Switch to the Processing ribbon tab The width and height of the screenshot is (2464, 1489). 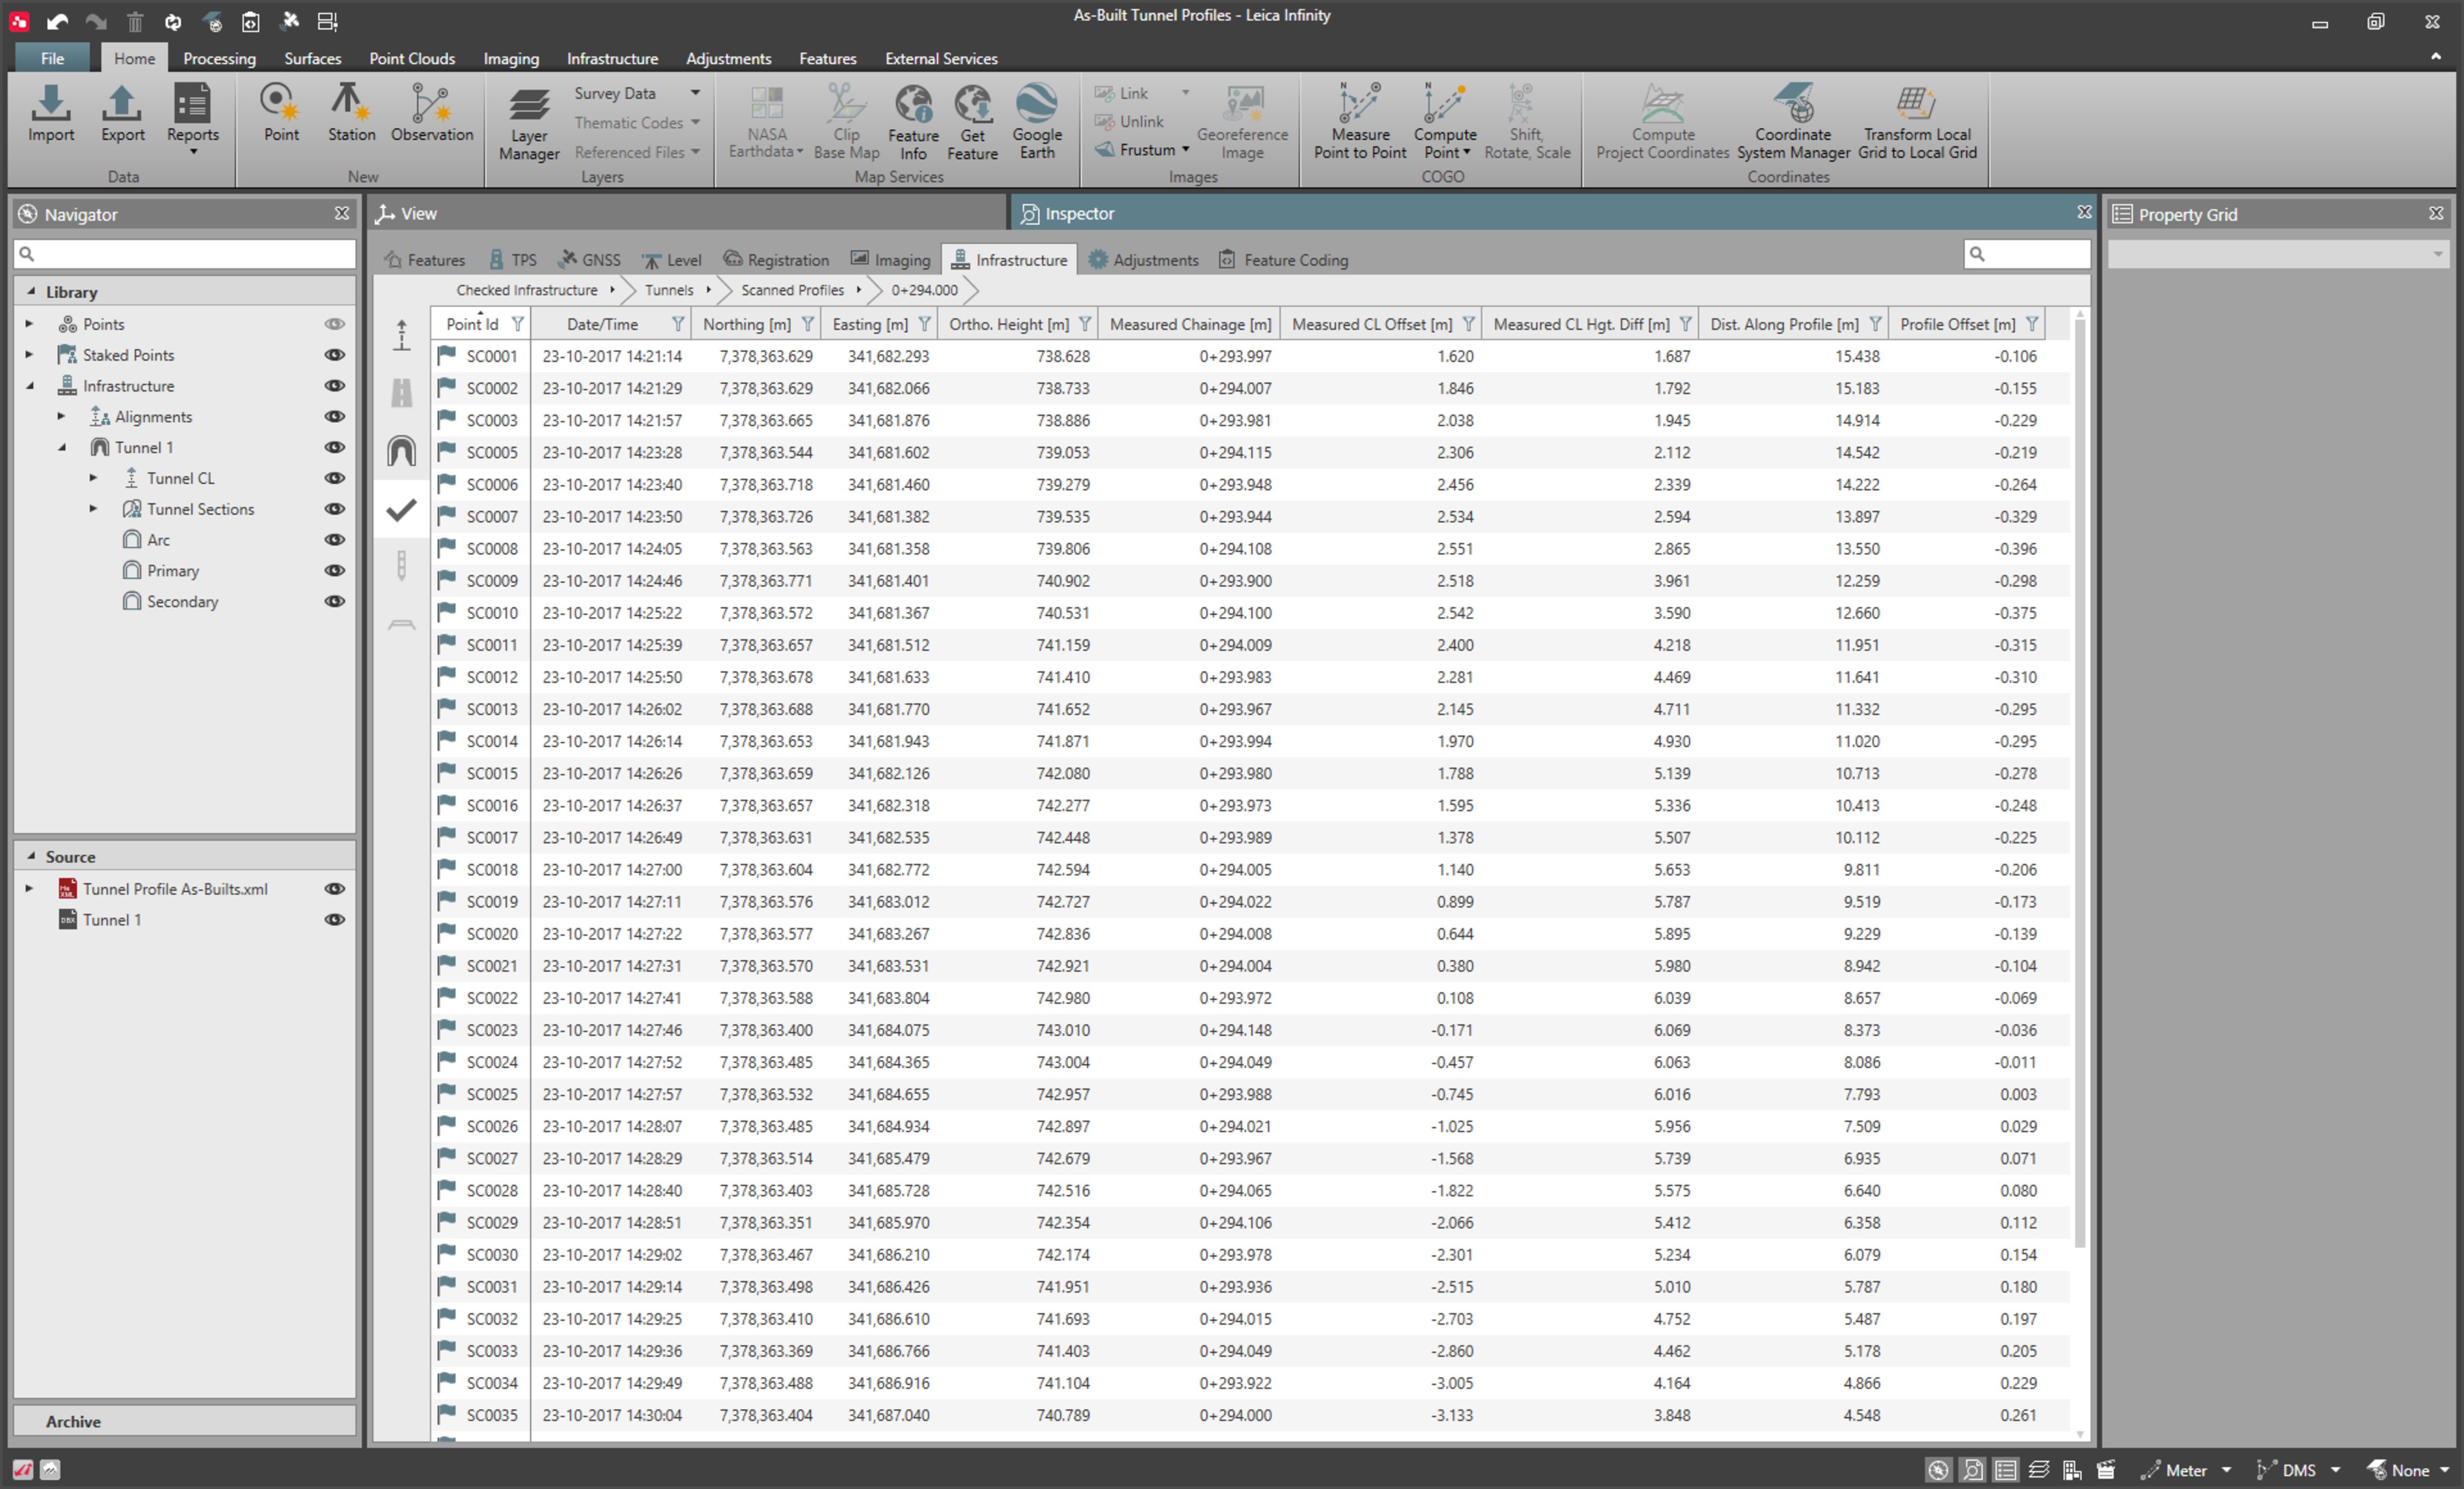click(x=219, y=58)
